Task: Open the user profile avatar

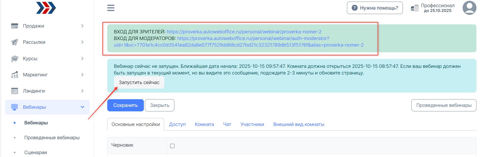Action: (469, 8)
